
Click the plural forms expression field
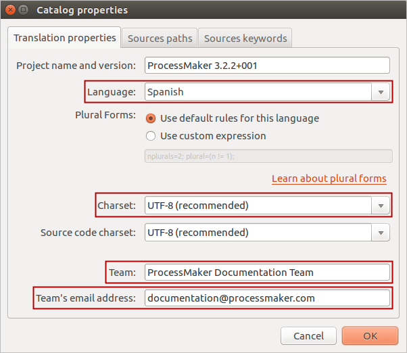pos(268,156)
